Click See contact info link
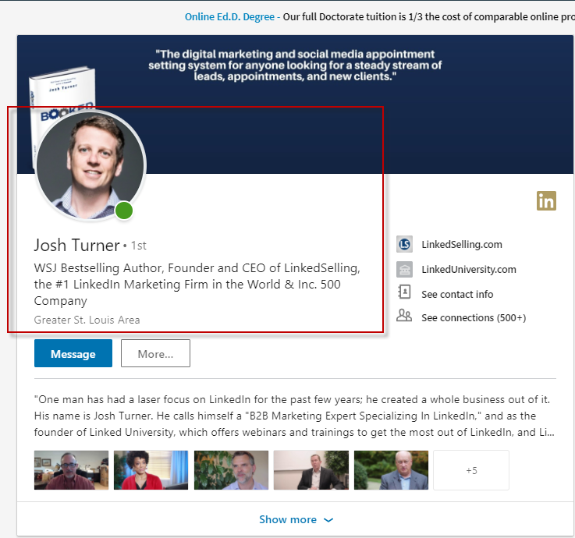575x538 pixels. (457, 294)
